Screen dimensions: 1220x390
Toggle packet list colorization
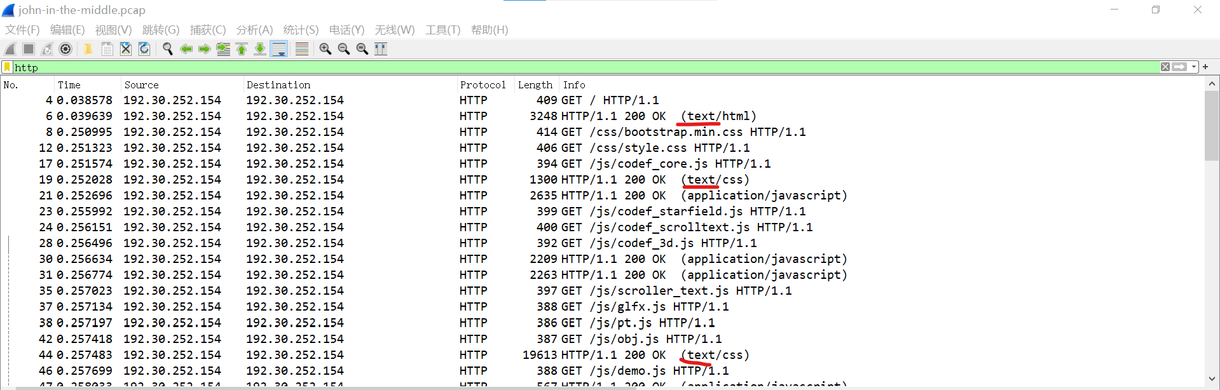302,49
